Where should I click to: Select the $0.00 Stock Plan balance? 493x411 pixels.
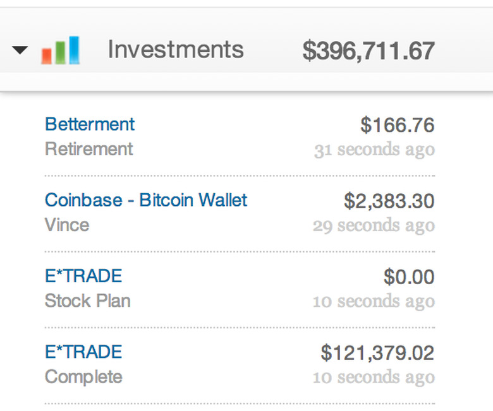[409, 277]
